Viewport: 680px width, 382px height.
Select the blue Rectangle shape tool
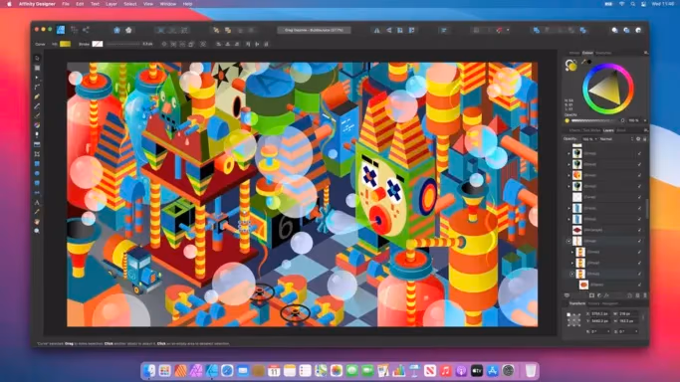(x=37, y=164)
